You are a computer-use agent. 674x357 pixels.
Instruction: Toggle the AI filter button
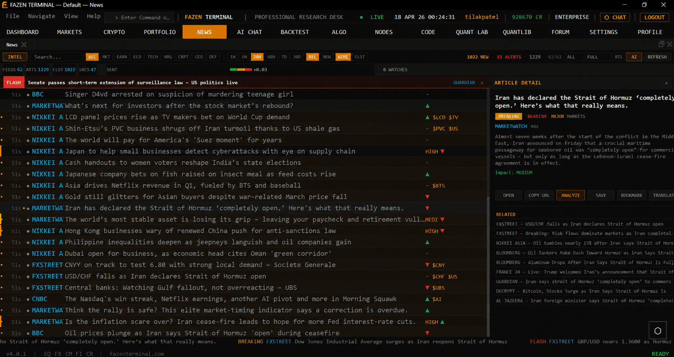click(x=634, y=57)
